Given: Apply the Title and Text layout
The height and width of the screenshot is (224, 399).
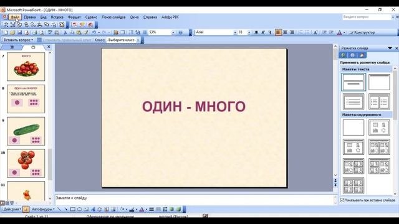Looking at the screenshot, I should pyautogui.click(x=353, y=101).
